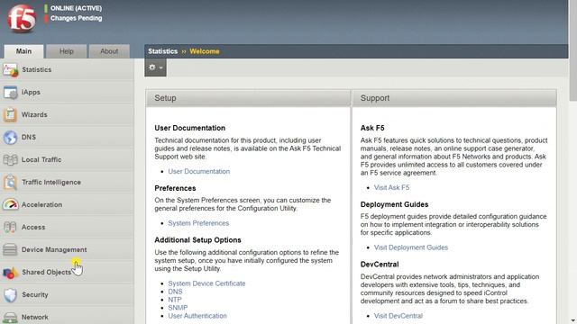Open the gear settings dropdown
The height and width of the screenshot is (324, 577).
click(155, 67)
